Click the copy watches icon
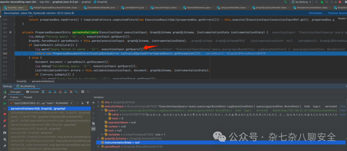This screenshot has height=151, width=347. click(93, 123)
